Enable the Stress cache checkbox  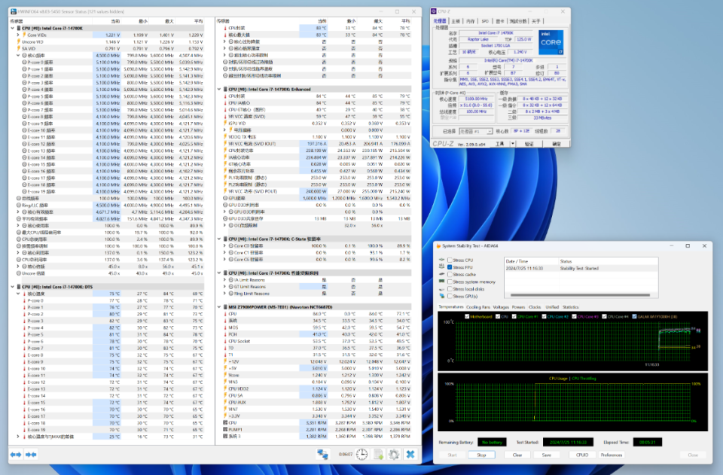450,274
